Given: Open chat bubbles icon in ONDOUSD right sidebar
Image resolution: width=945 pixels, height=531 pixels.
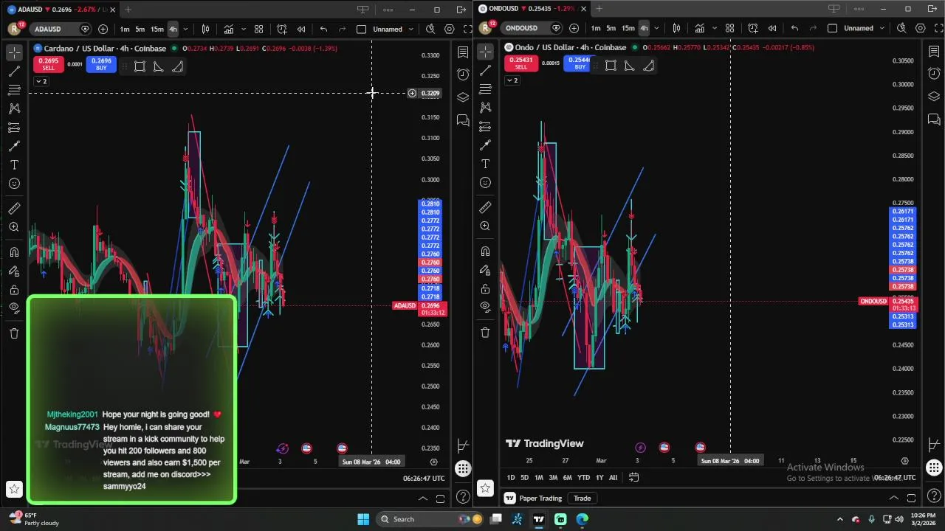Looking at the screenshot, I should (x=934, y=119).
